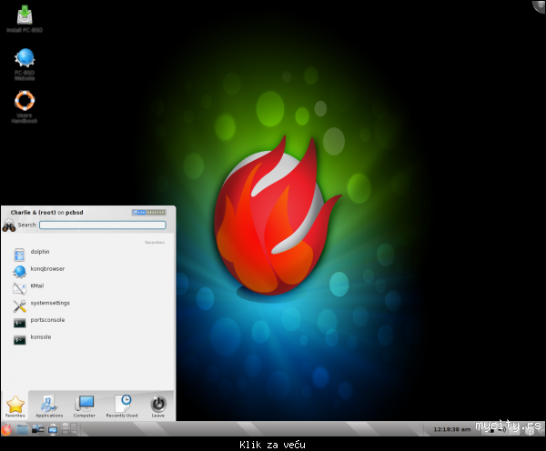Launch portsconsole from the favorites list
Screen dimensions: 546x451
(x=88, y=323)
